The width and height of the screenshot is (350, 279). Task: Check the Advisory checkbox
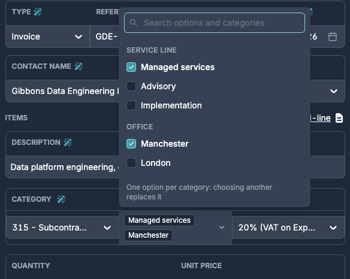131,86
